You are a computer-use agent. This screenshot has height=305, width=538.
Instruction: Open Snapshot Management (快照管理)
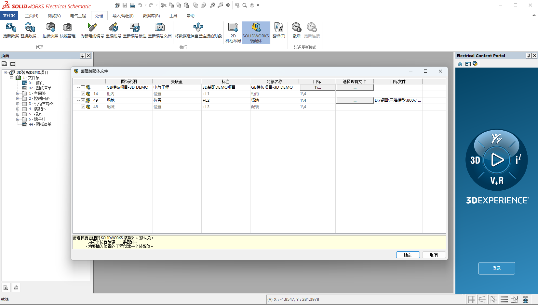[x=68, y=30]
